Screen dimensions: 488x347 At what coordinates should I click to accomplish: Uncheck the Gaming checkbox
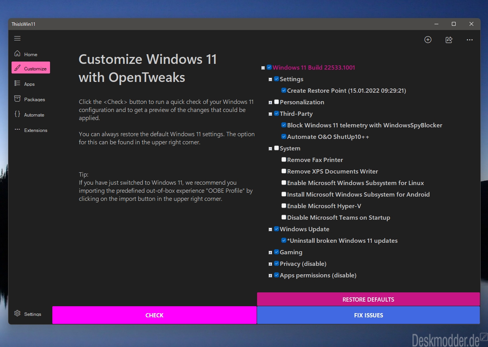[x=276, y=252]
